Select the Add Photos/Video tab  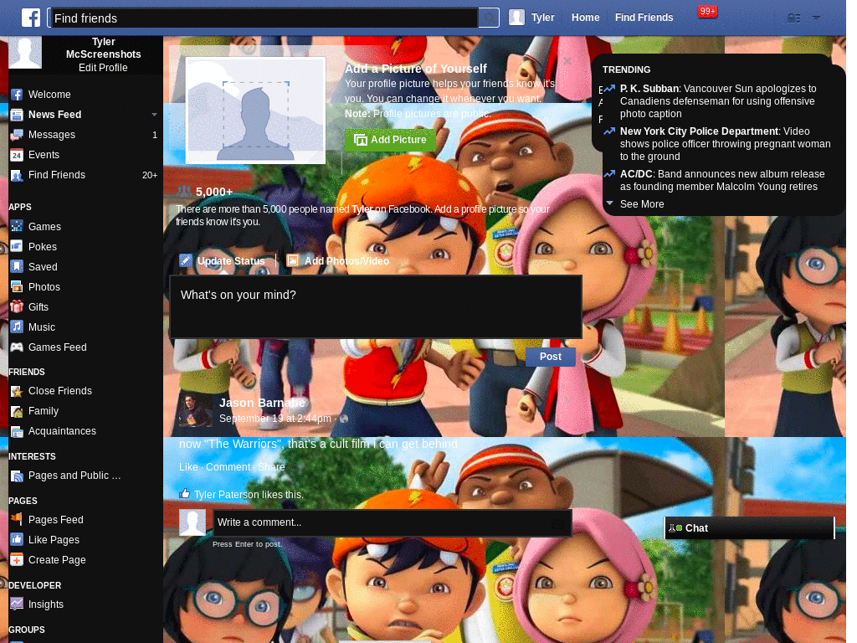click(x=338, y=261)
